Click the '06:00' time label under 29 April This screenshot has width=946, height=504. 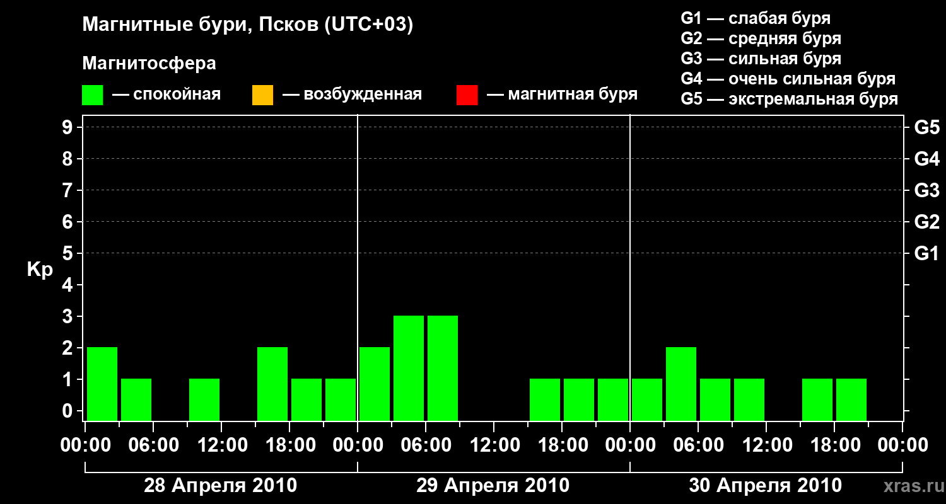(426, 445)
